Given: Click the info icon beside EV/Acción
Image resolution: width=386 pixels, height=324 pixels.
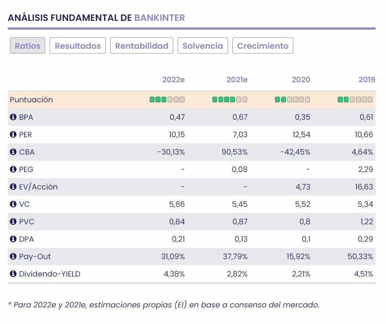Looking at the screenshot, I should tap(13, 187).
